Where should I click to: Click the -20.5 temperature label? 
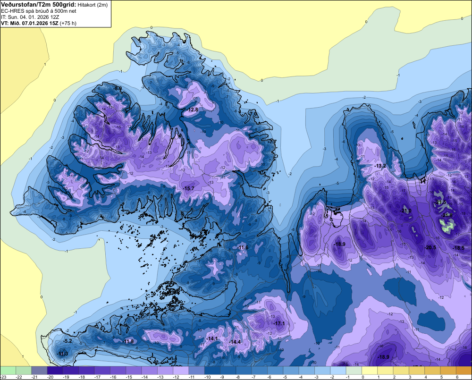[430, 247]
